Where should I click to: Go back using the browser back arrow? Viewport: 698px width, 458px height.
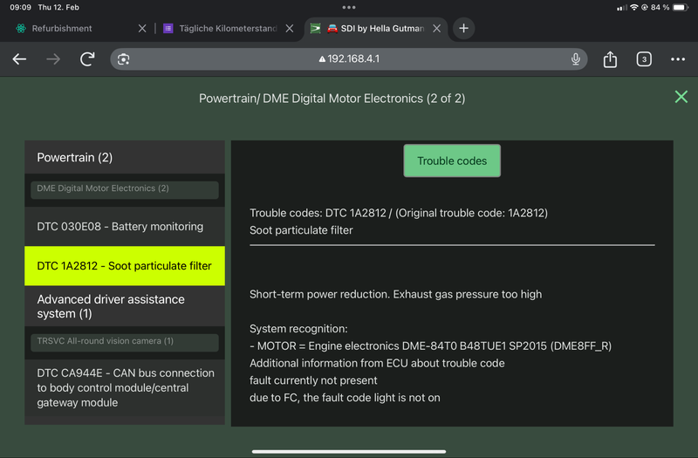(x=19, y=59)
